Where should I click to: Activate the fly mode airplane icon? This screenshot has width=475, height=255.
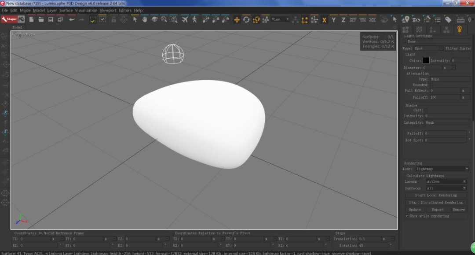pyautogui.click(x=185, y=19)
